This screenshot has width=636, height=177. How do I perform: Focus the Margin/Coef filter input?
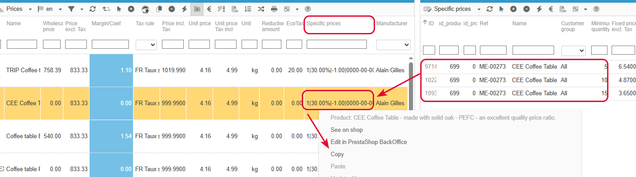[x=111, y=44]
